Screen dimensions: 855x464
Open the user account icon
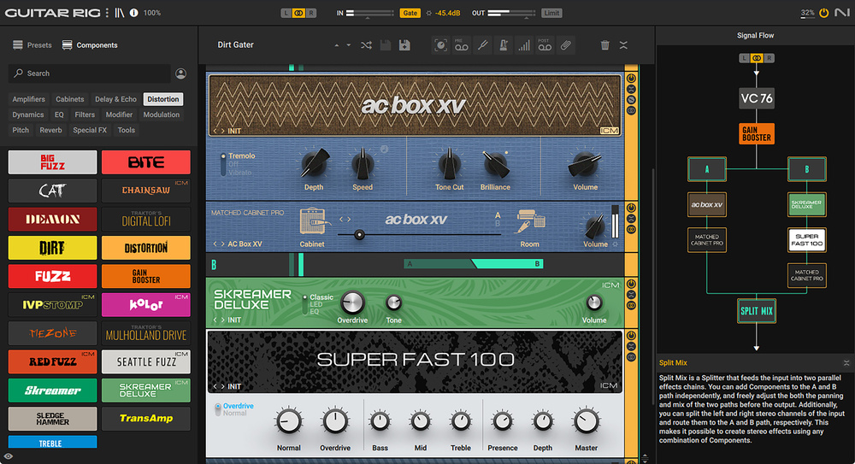point(181,73)
